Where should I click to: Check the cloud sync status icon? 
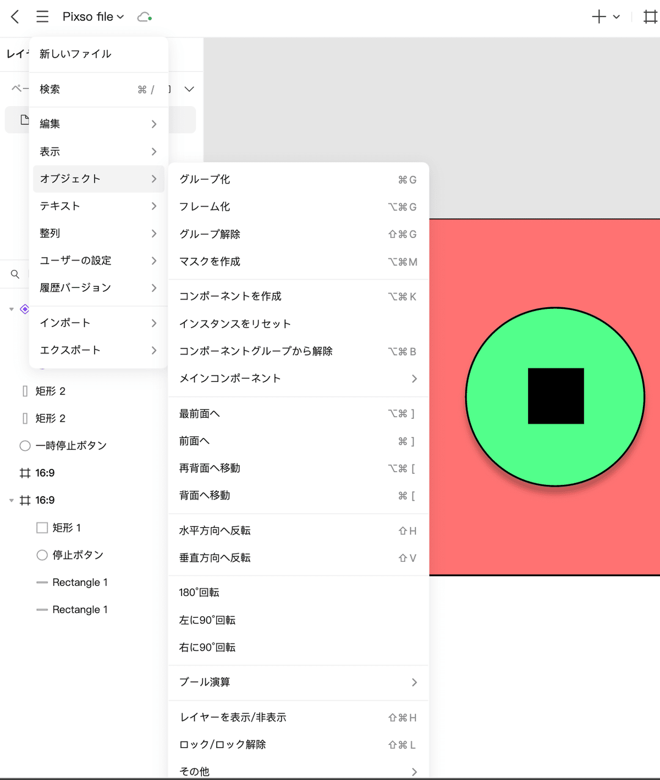(144, 17)
